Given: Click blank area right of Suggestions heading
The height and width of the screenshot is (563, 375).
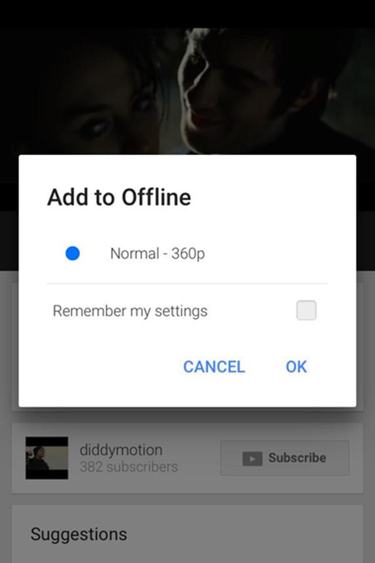Looking at the screenshot, I should pos(244,534).
